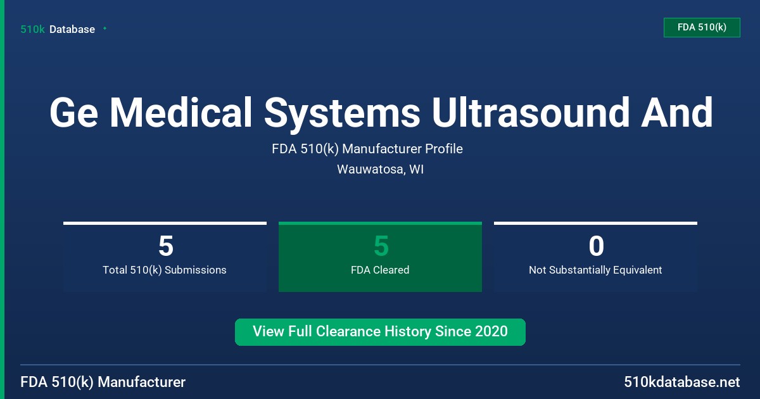Click the FDA 510(k) badge button

tap(702, 27)
